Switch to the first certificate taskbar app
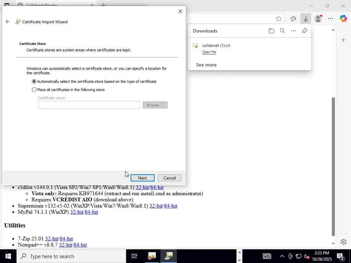351x263 pixels. coord(152,256)
